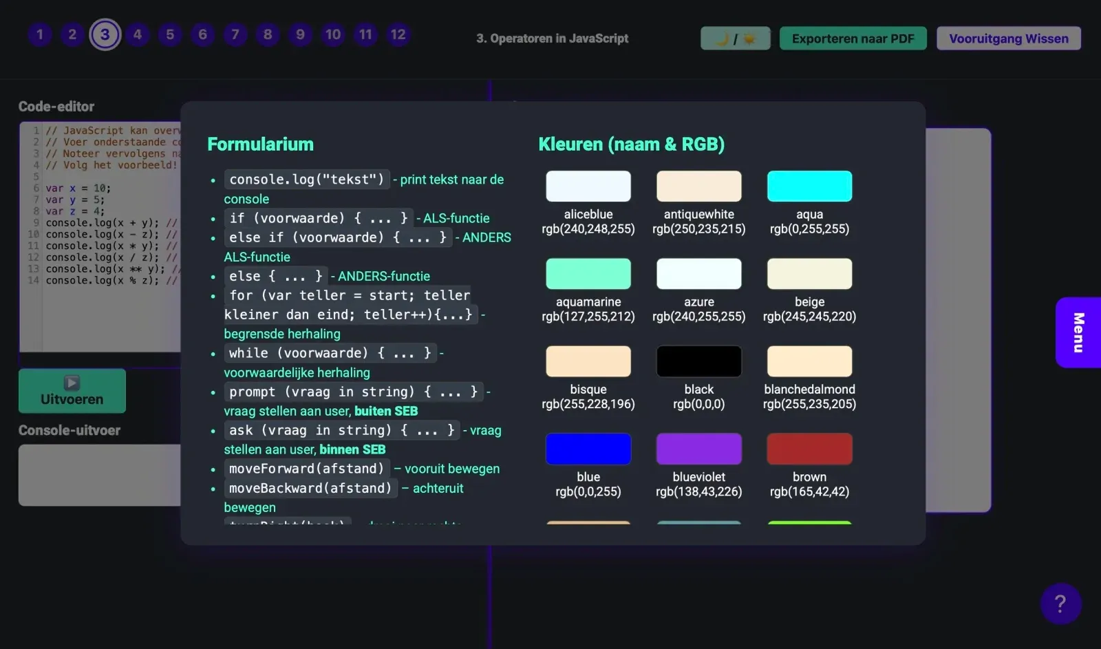Go to lesson step 2
The image size is (1101, 649).
point(72,34)
